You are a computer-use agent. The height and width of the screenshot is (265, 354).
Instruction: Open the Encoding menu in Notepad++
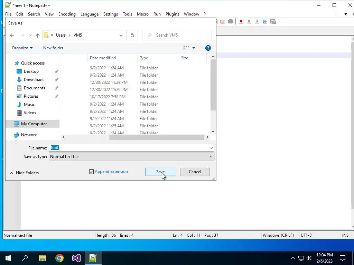[x=67, y=14]
